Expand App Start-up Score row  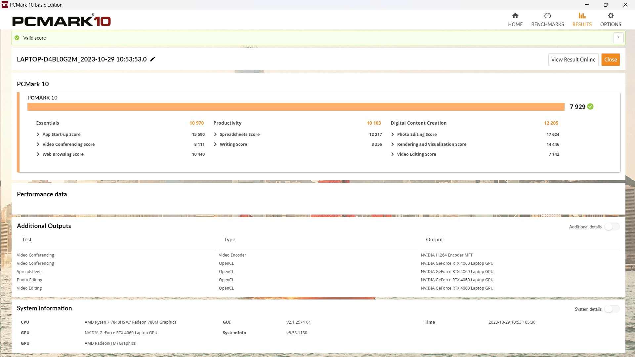pos(38,135)
